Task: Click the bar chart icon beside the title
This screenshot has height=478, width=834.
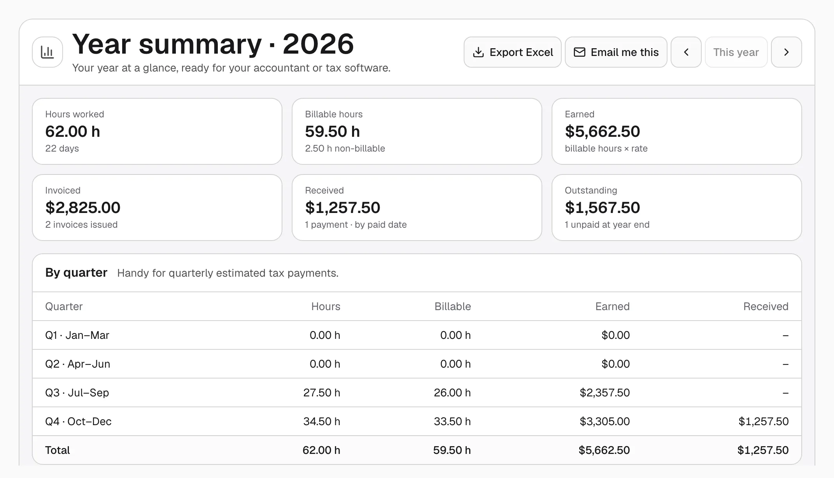Action: 47,52
